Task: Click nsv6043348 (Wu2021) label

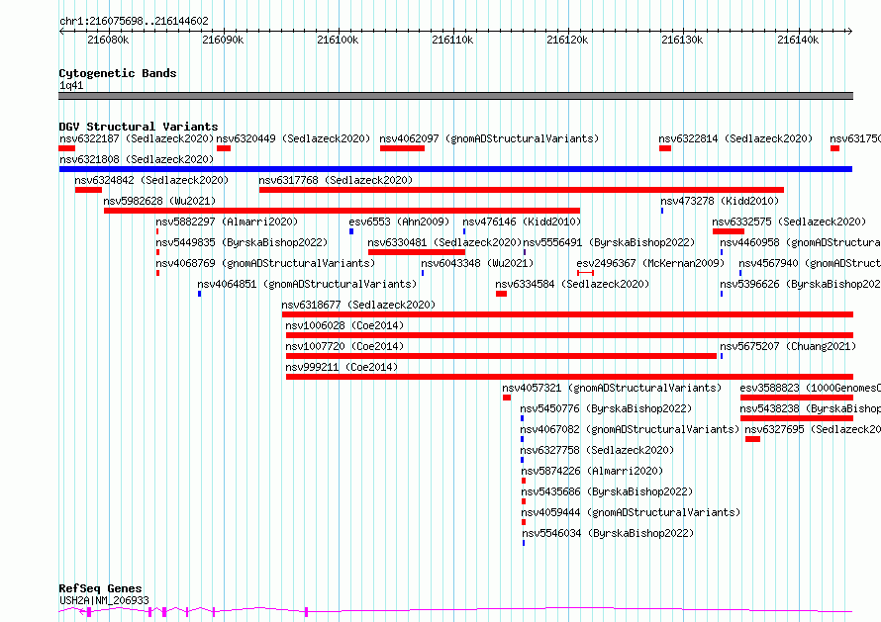Action: [477, 263]
